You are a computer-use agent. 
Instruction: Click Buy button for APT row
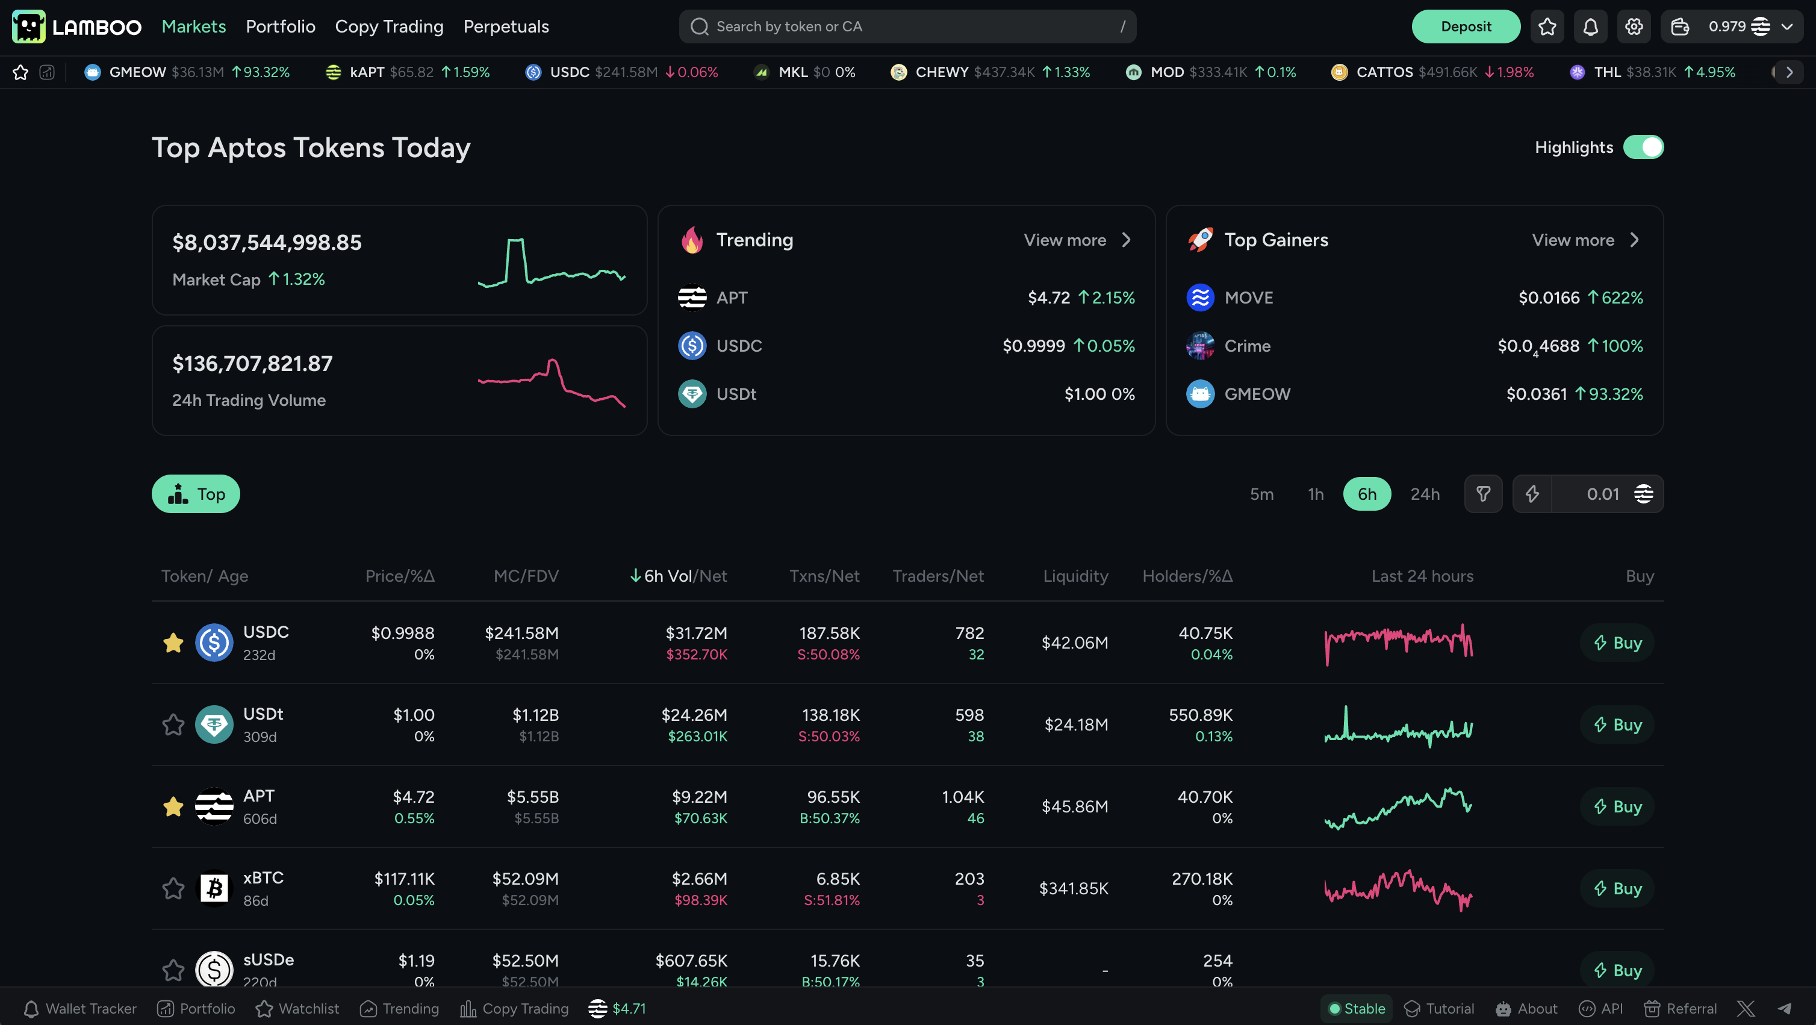click(1617, 806)
